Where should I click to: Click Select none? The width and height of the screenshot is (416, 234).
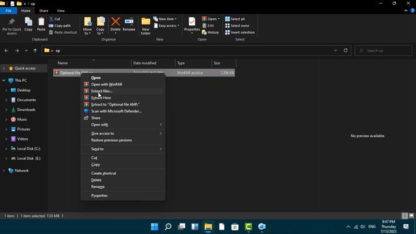click(237, 26)
